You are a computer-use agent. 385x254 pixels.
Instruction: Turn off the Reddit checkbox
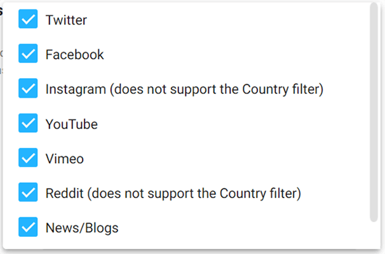(28, 192)
